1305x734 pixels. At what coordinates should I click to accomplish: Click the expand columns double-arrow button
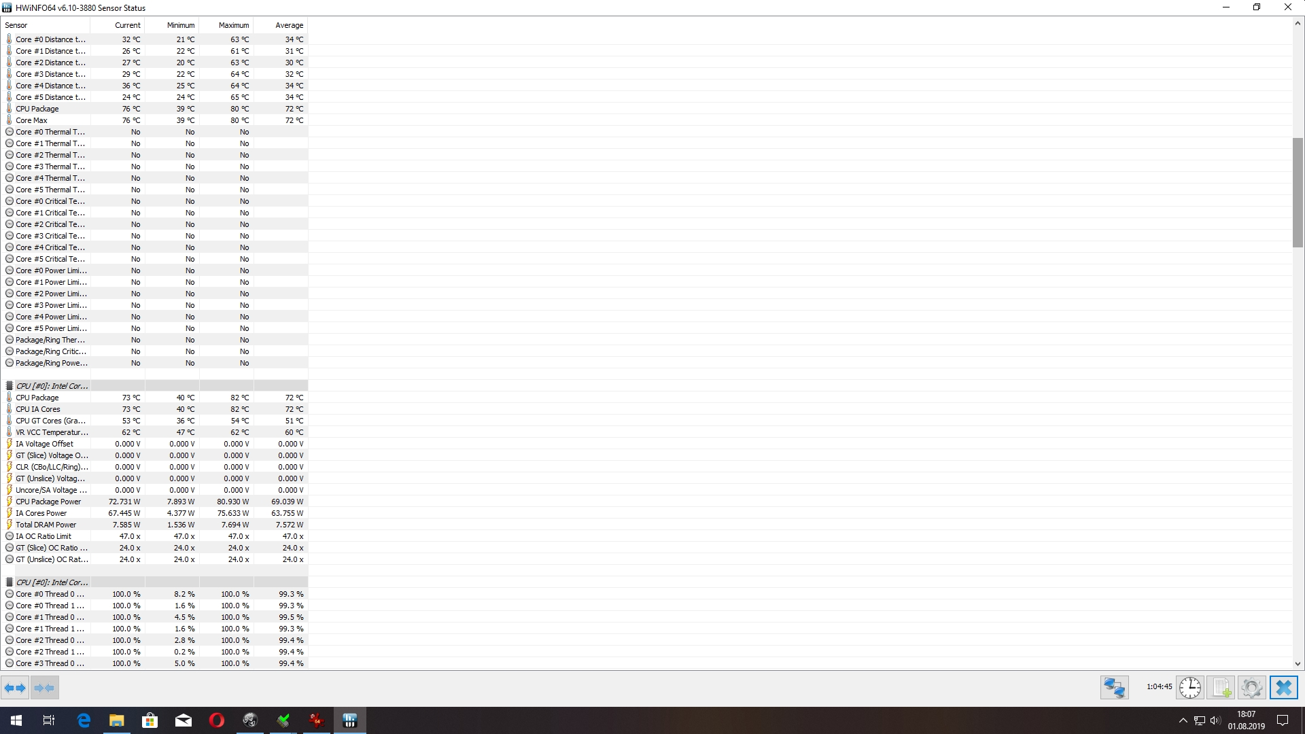coord(15,688)
